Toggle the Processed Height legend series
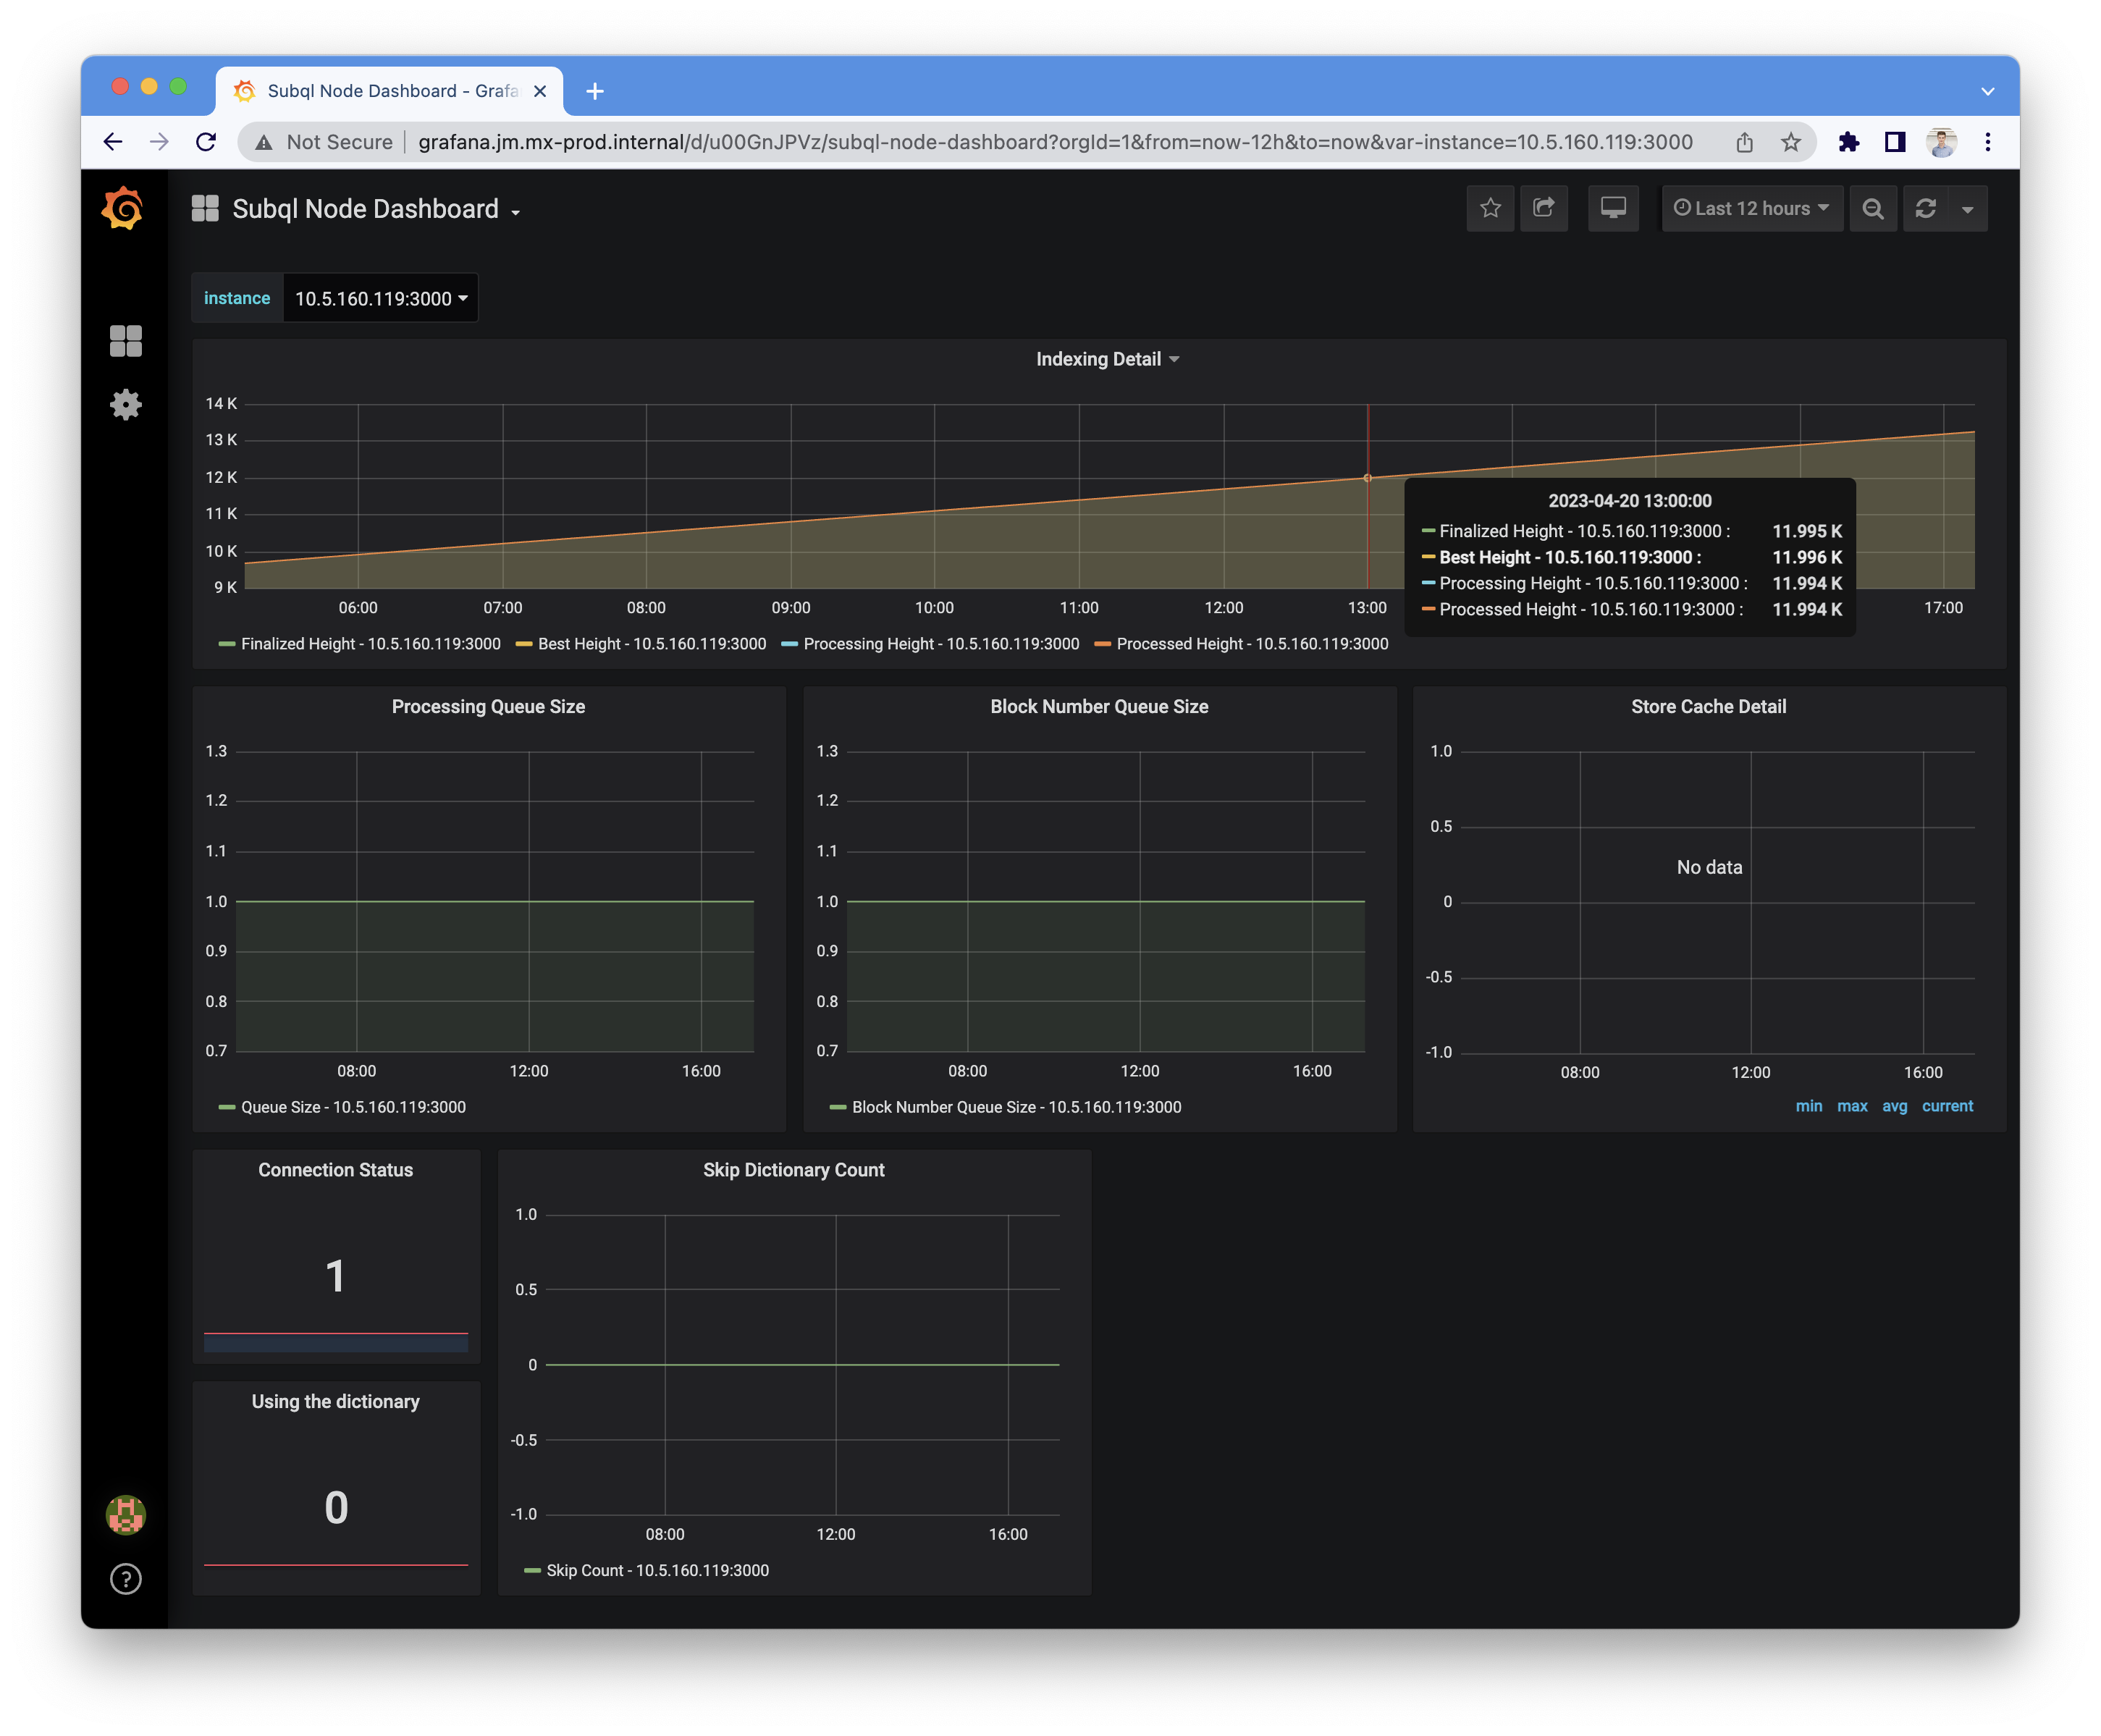2101x1736 pixels. tap(1252, 644)
